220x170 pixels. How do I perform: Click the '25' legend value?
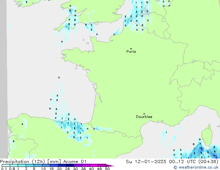click(67, 169)
